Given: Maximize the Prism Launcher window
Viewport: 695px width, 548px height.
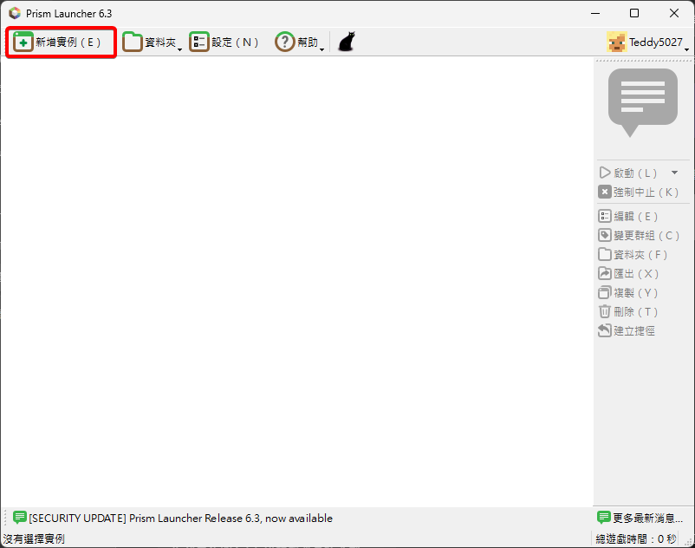Looking at the screenshot, I should point(634,13).
